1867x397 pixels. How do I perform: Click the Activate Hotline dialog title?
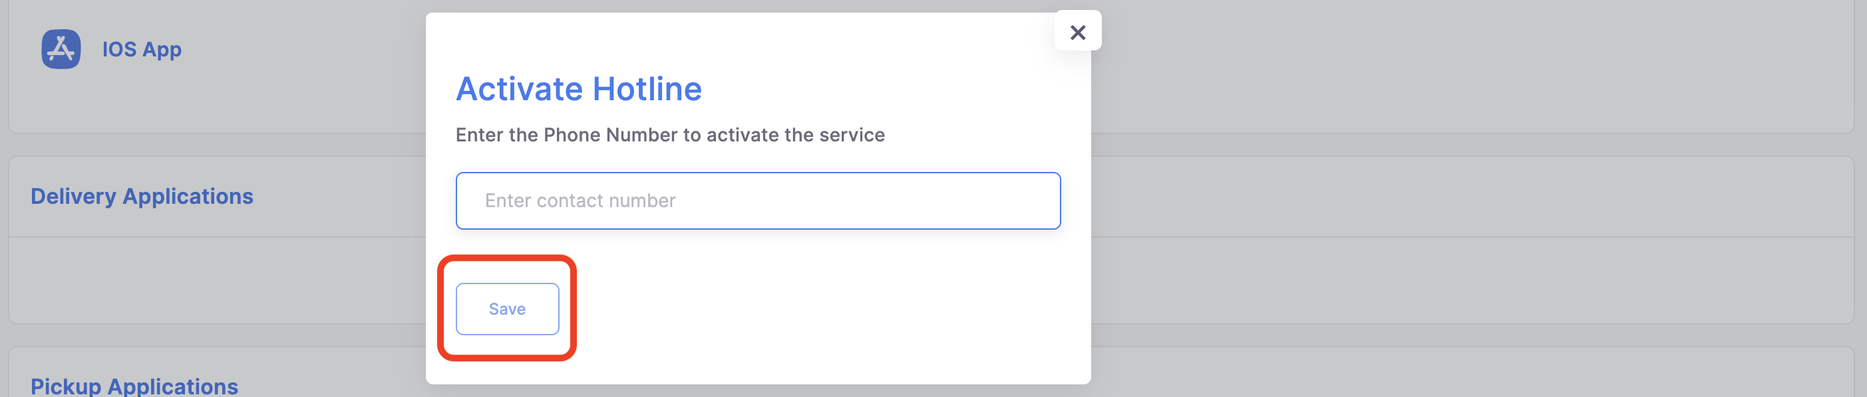[x=578, y=89]
